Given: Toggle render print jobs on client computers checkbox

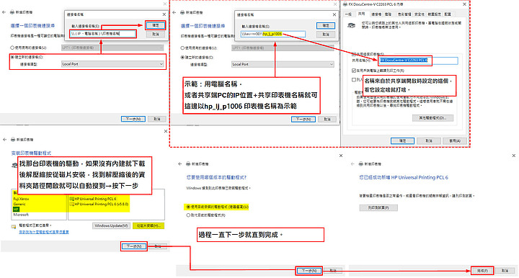Looking at the screenshot, I should tap(354, 71).
